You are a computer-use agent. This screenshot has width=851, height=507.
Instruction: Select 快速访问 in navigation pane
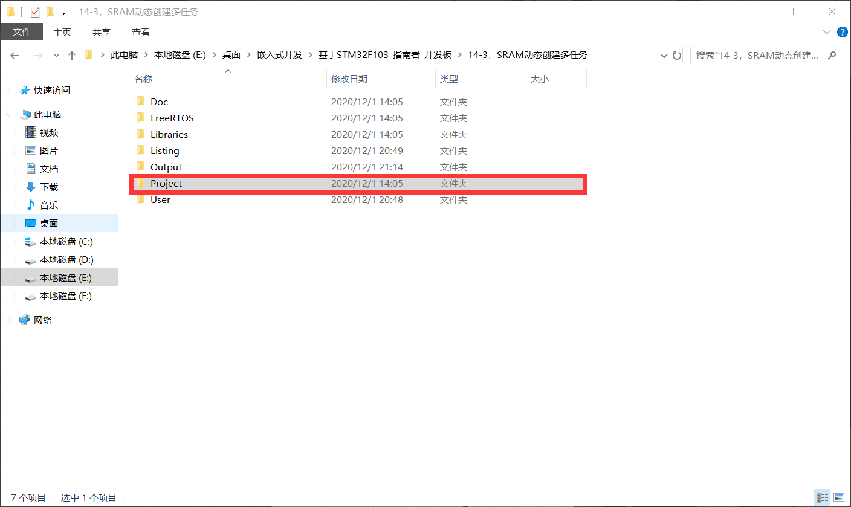pos(52,90)
